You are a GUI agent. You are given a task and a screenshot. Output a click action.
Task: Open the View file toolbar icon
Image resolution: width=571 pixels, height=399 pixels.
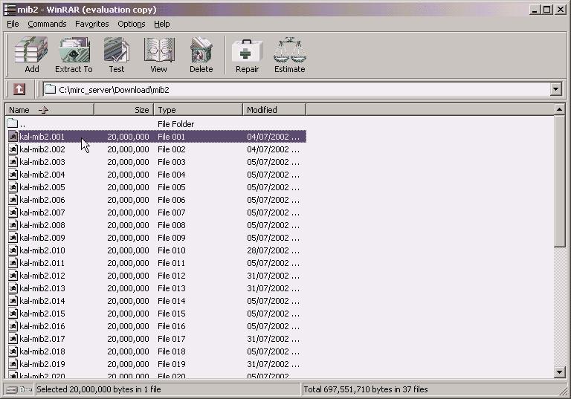tap(159, 50)
